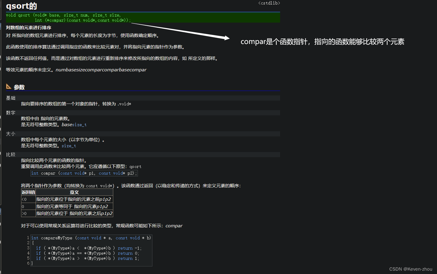Click the code line ending 'return 0;'

88,253
